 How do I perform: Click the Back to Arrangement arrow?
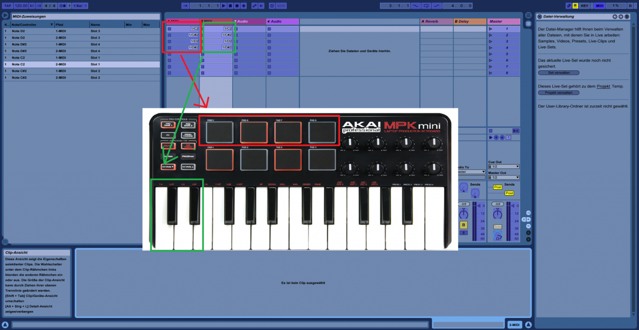click(261, 5)
